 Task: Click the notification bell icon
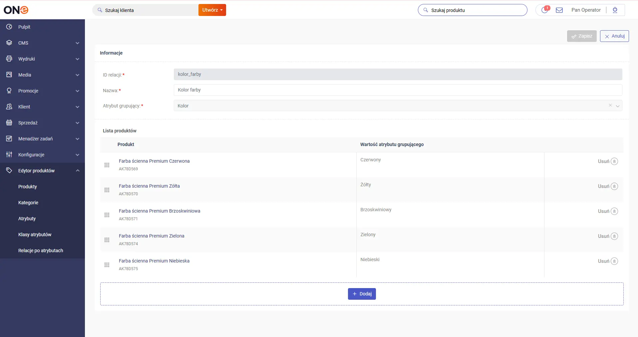544,10
